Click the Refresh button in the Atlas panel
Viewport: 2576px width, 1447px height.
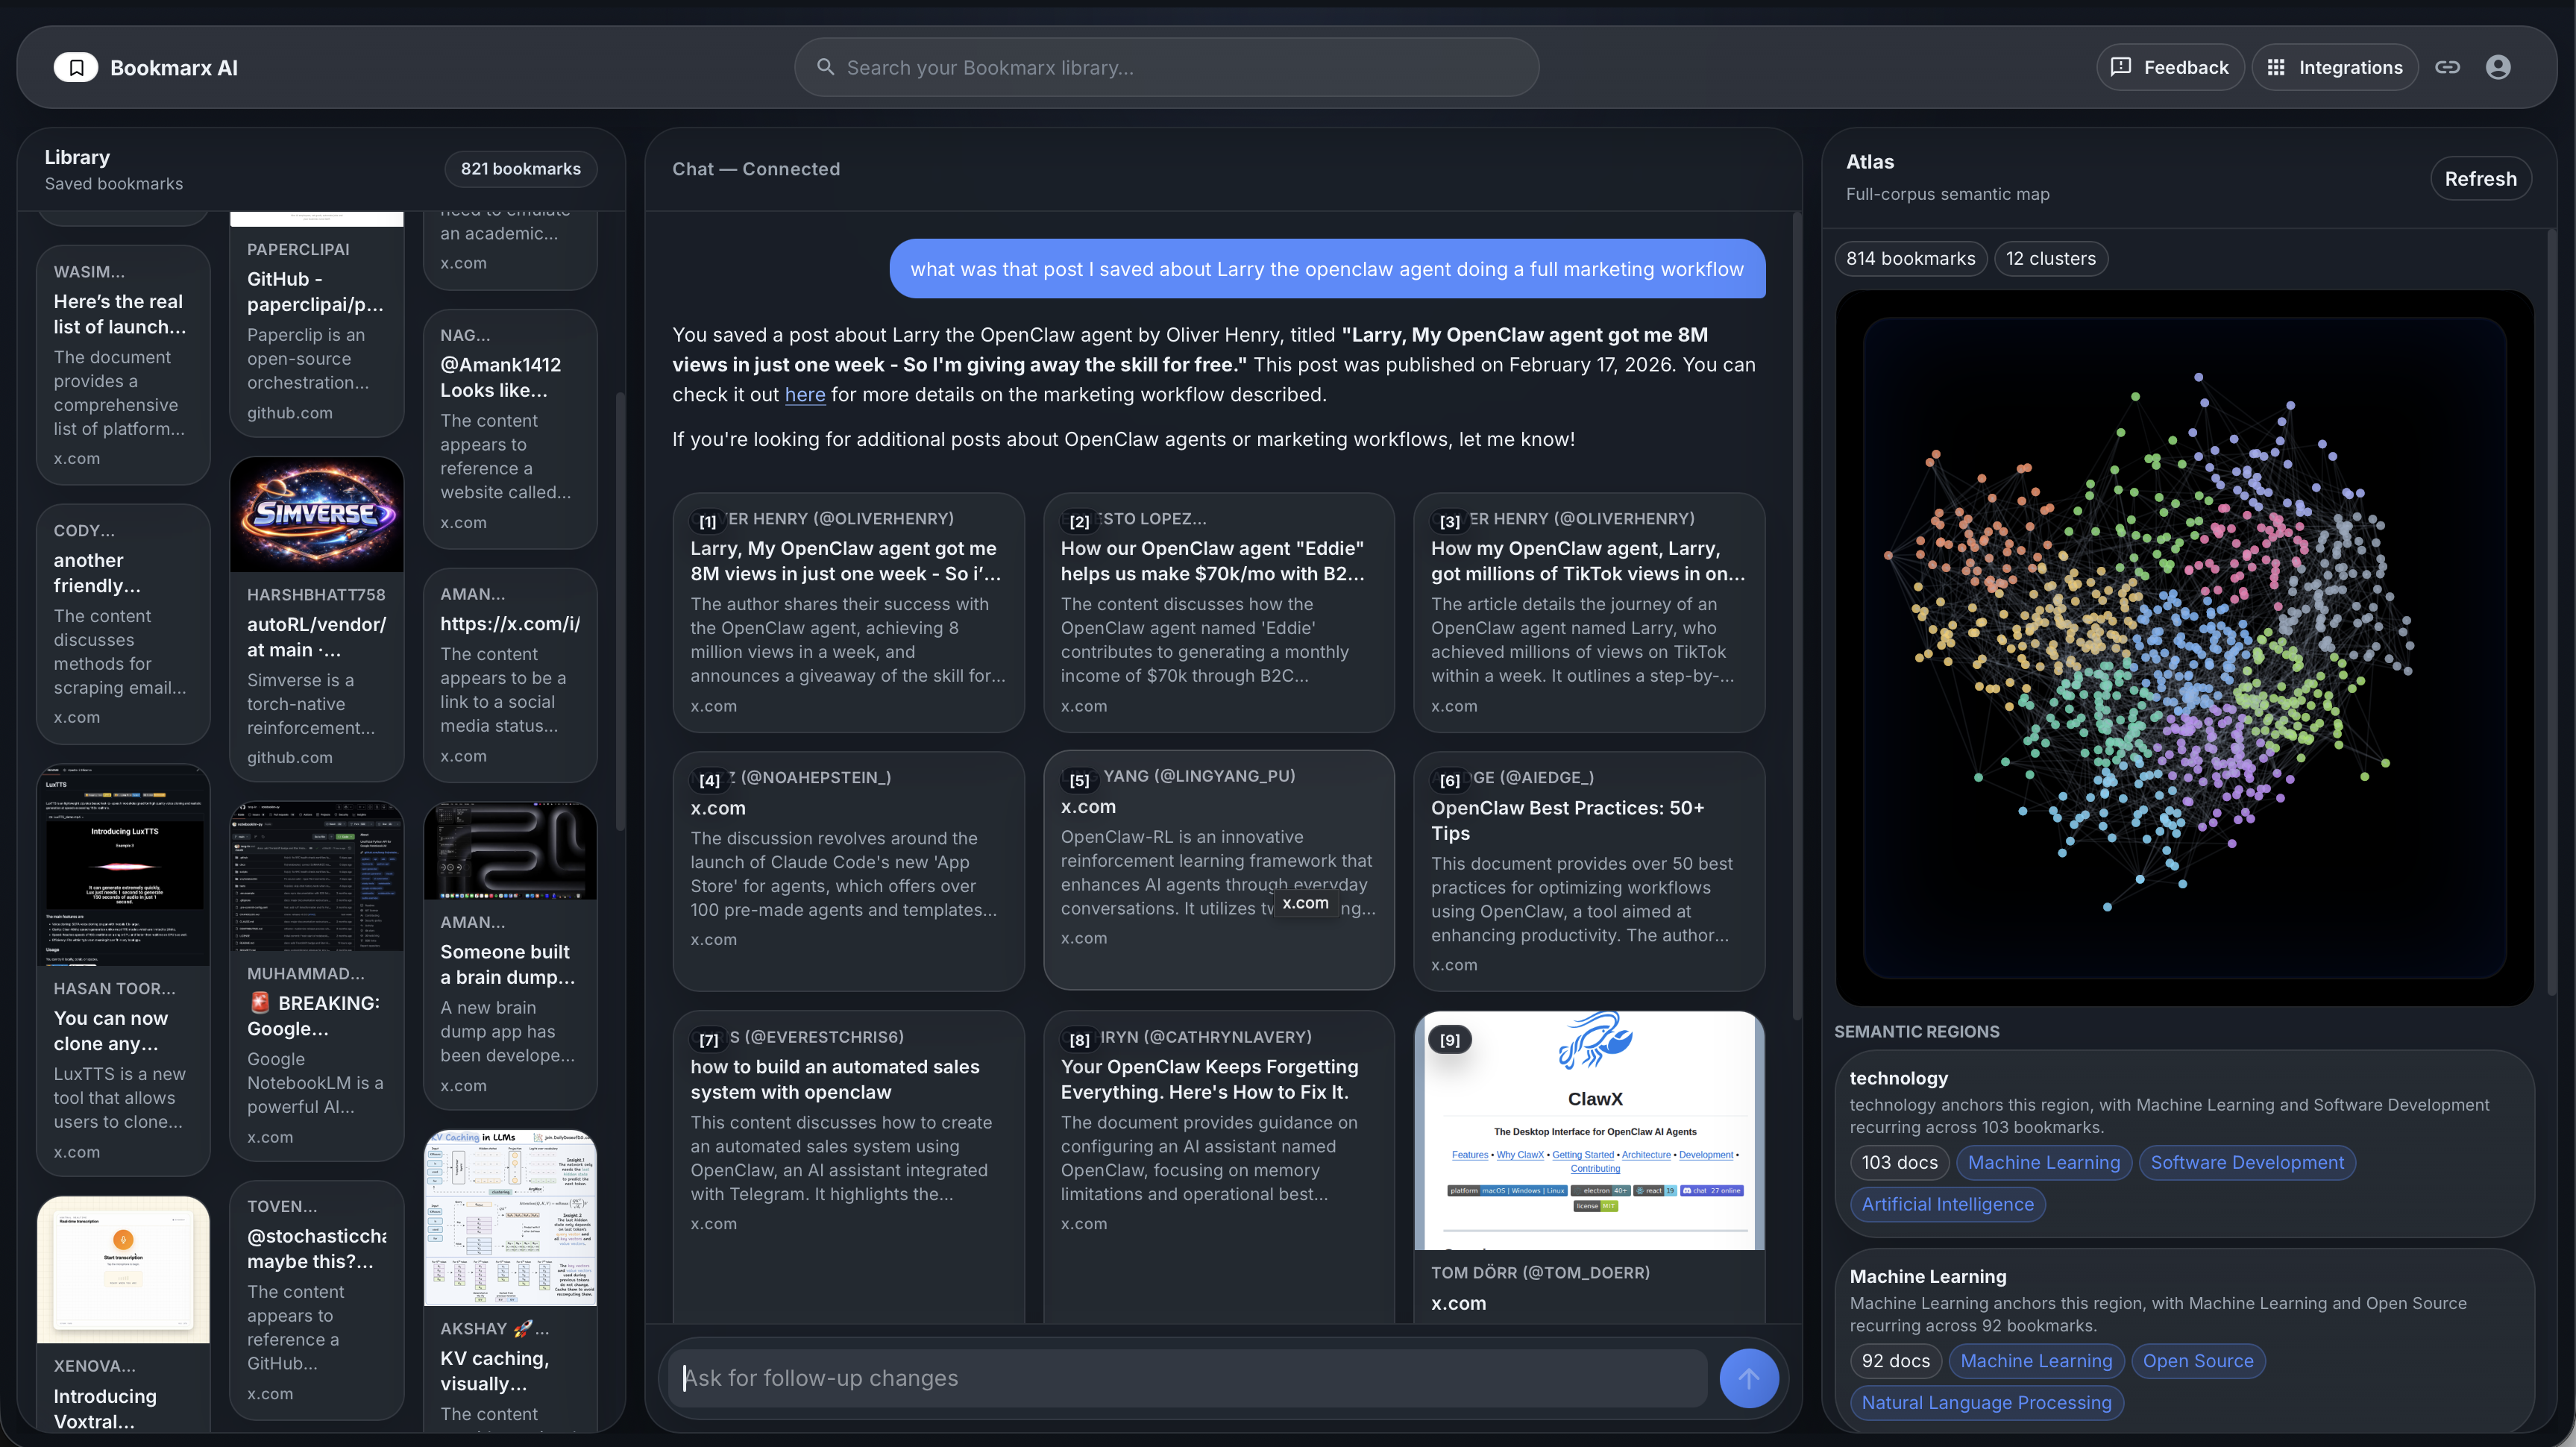pos(2481,178)
